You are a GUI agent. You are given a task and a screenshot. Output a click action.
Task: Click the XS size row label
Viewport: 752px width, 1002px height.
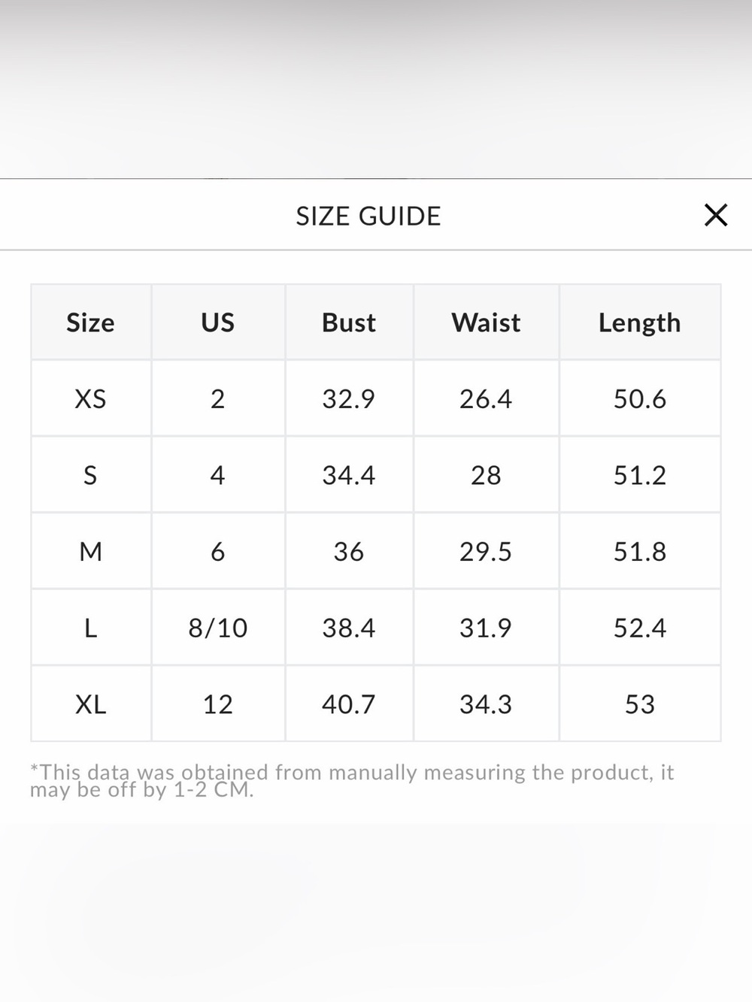pos(90,399)
